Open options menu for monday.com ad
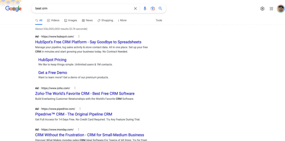 tap(78, 129)
